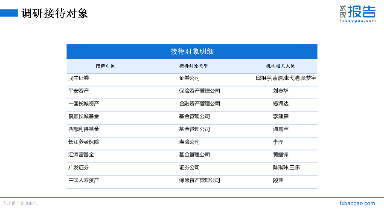
Task: Open the fxbaogao.com link in footer
Action: click(x=357, y=204)
